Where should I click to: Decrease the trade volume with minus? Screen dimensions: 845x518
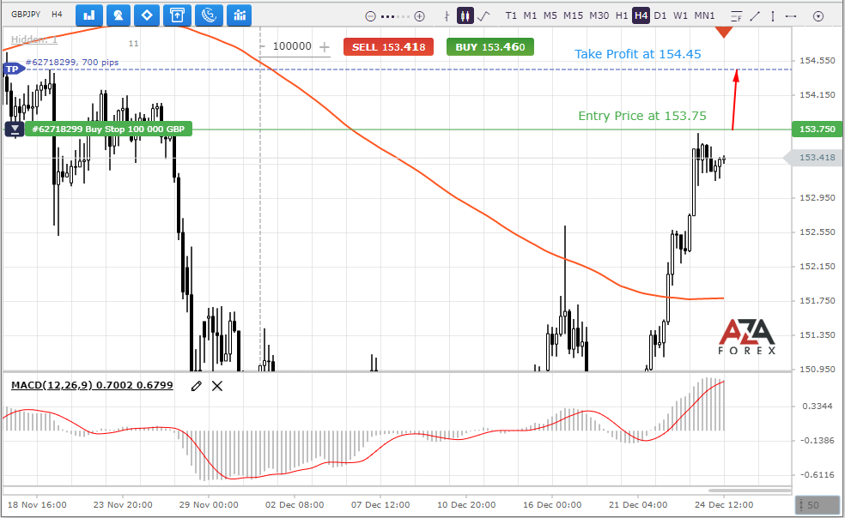pos(263,47)
